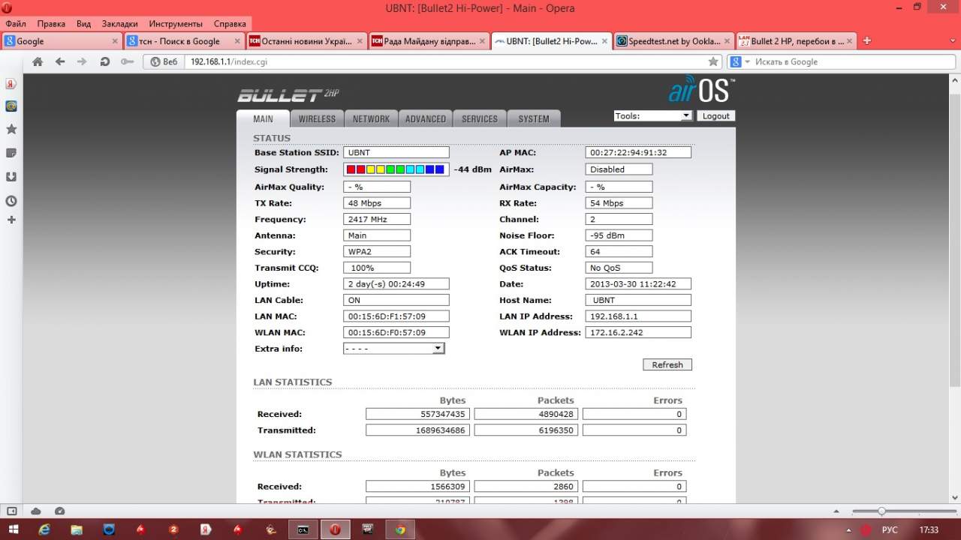Open the downloads panel in the sidebar

11,177
